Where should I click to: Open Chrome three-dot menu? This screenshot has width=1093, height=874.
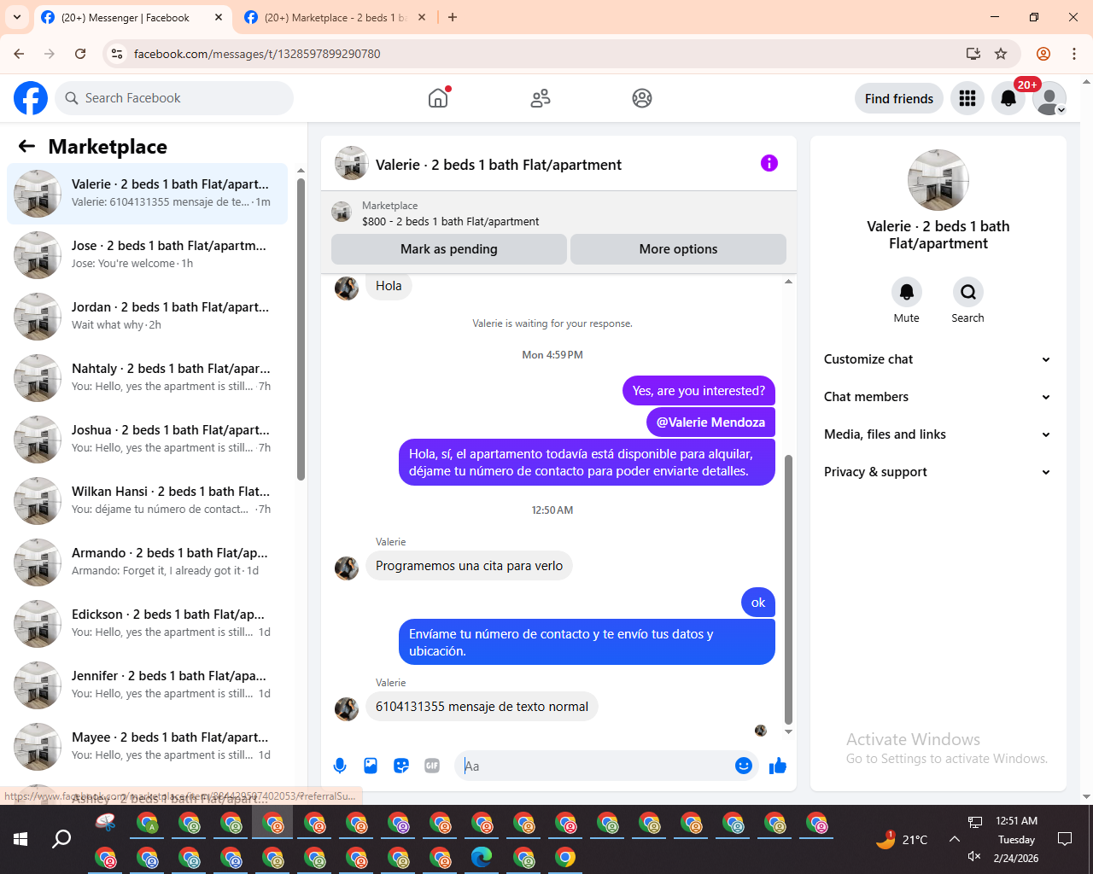(1074, 54)
